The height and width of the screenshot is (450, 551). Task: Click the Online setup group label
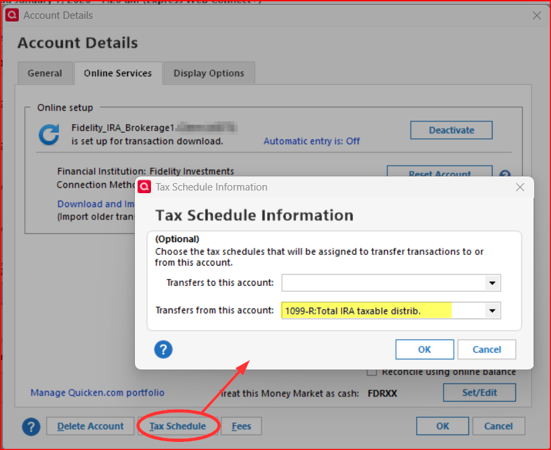point(65,107)
